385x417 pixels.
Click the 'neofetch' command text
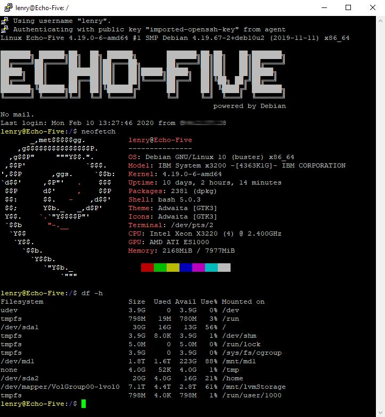99,131
